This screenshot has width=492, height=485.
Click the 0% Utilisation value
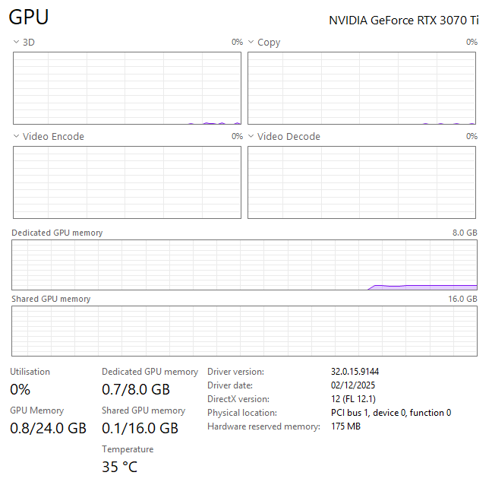tap(20, 389)
